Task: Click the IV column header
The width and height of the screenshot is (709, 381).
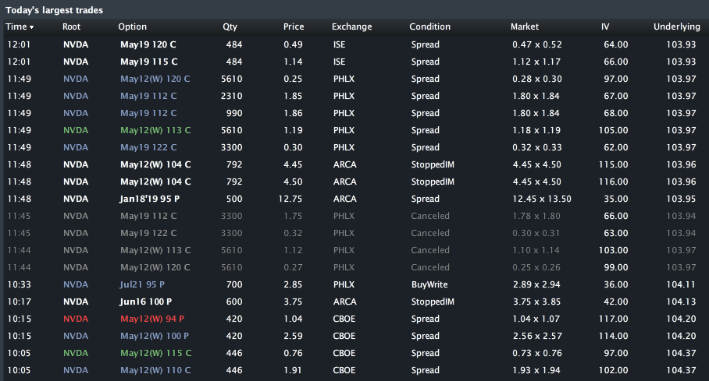Action: [x=605, y=26]
